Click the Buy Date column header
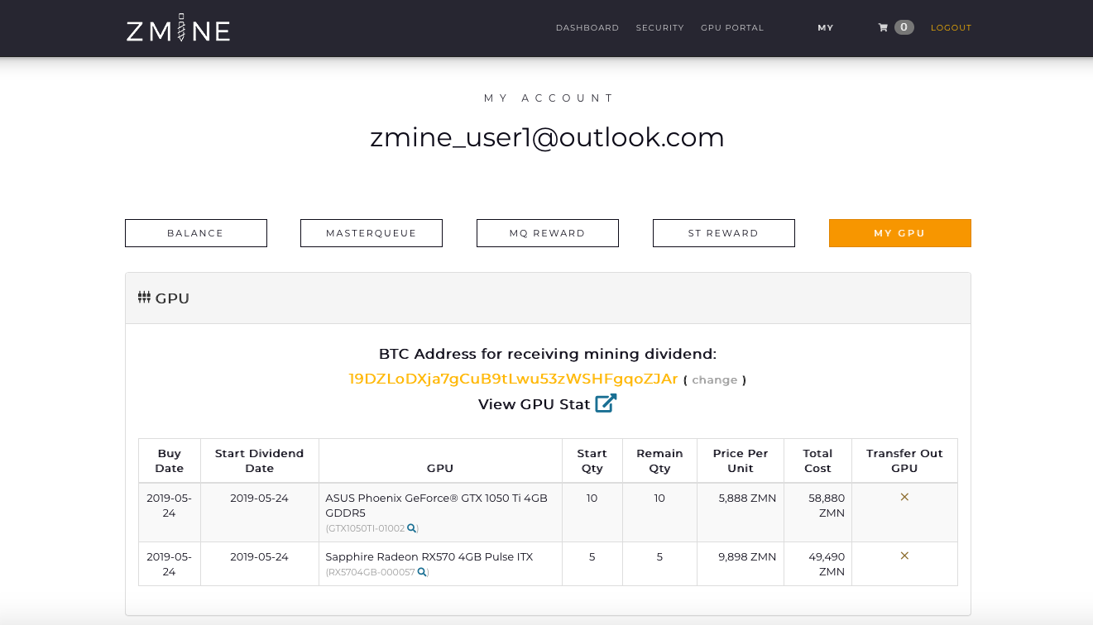This screenshot has height=625, width=1093. [170, 460]
